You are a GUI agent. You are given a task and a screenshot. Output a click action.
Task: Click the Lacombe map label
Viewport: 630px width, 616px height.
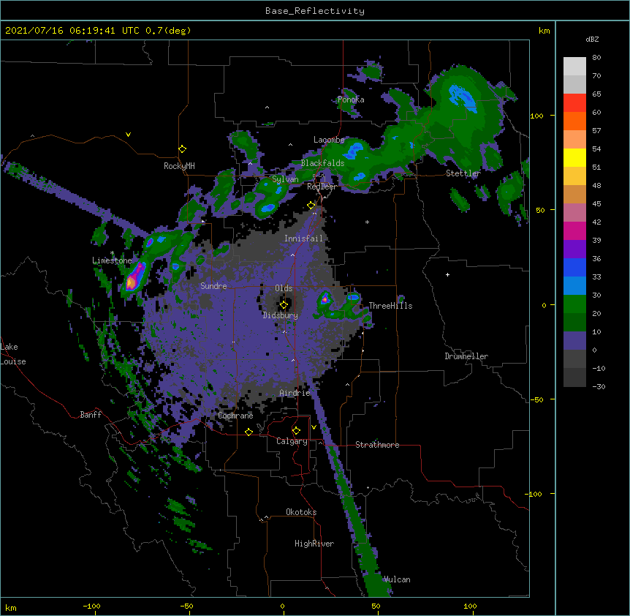click(x=329, y=140)
